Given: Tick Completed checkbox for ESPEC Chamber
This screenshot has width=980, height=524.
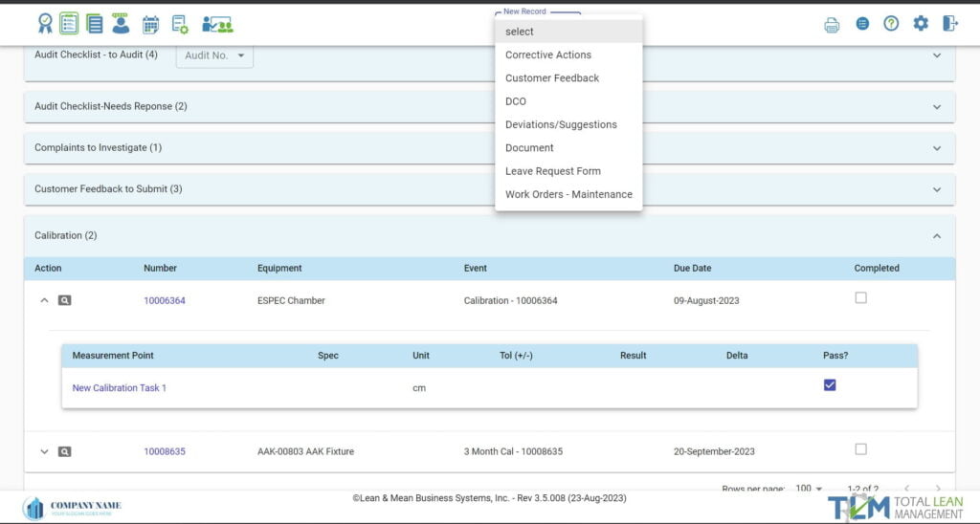Looking at the screenshot, I should pos(860,298).
